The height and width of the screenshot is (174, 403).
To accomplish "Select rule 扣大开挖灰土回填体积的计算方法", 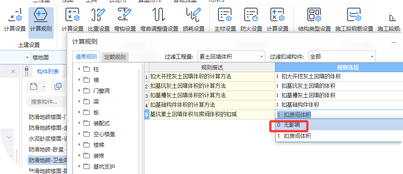I will (212, 77).
